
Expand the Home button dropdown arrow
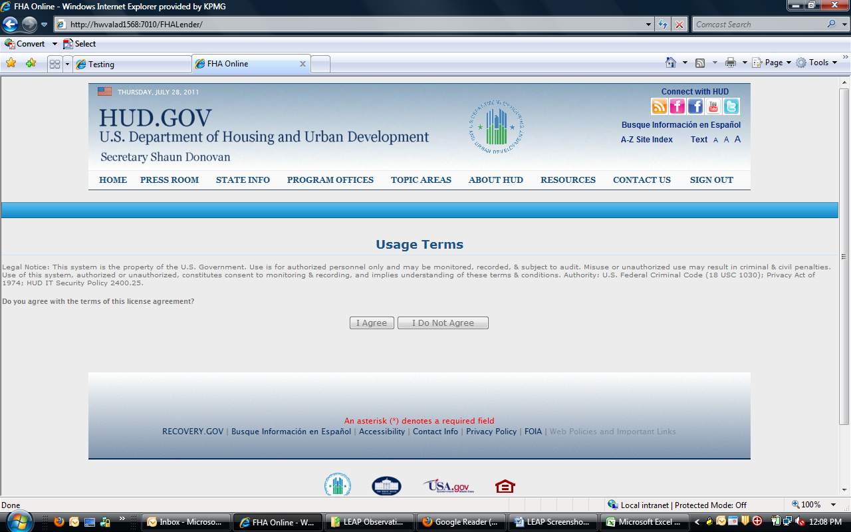tap(685, 63)
